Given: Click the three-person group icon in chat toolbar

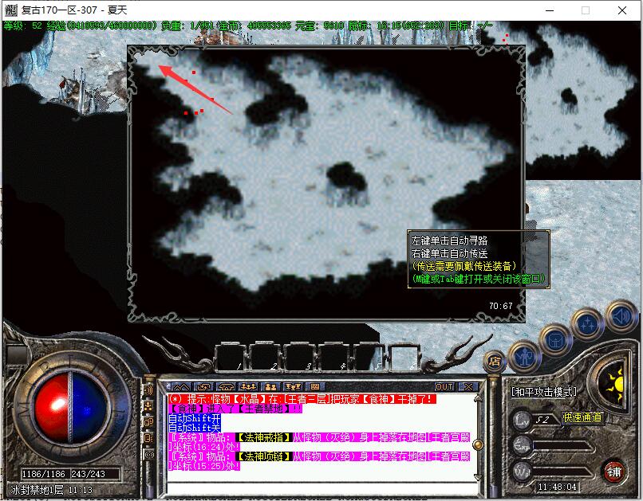Looking at the screenshot, I should tap(249, 386).
